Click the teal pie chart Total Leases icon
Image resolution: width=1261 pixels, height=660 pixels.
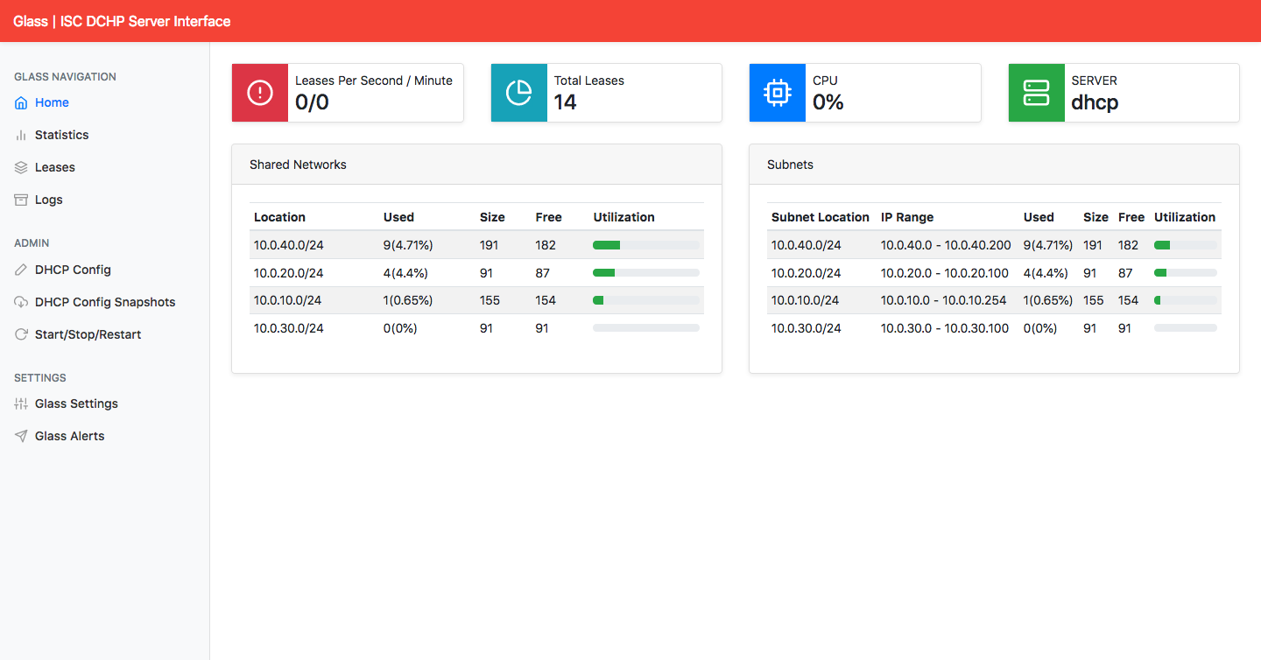[x=519, y=93]
